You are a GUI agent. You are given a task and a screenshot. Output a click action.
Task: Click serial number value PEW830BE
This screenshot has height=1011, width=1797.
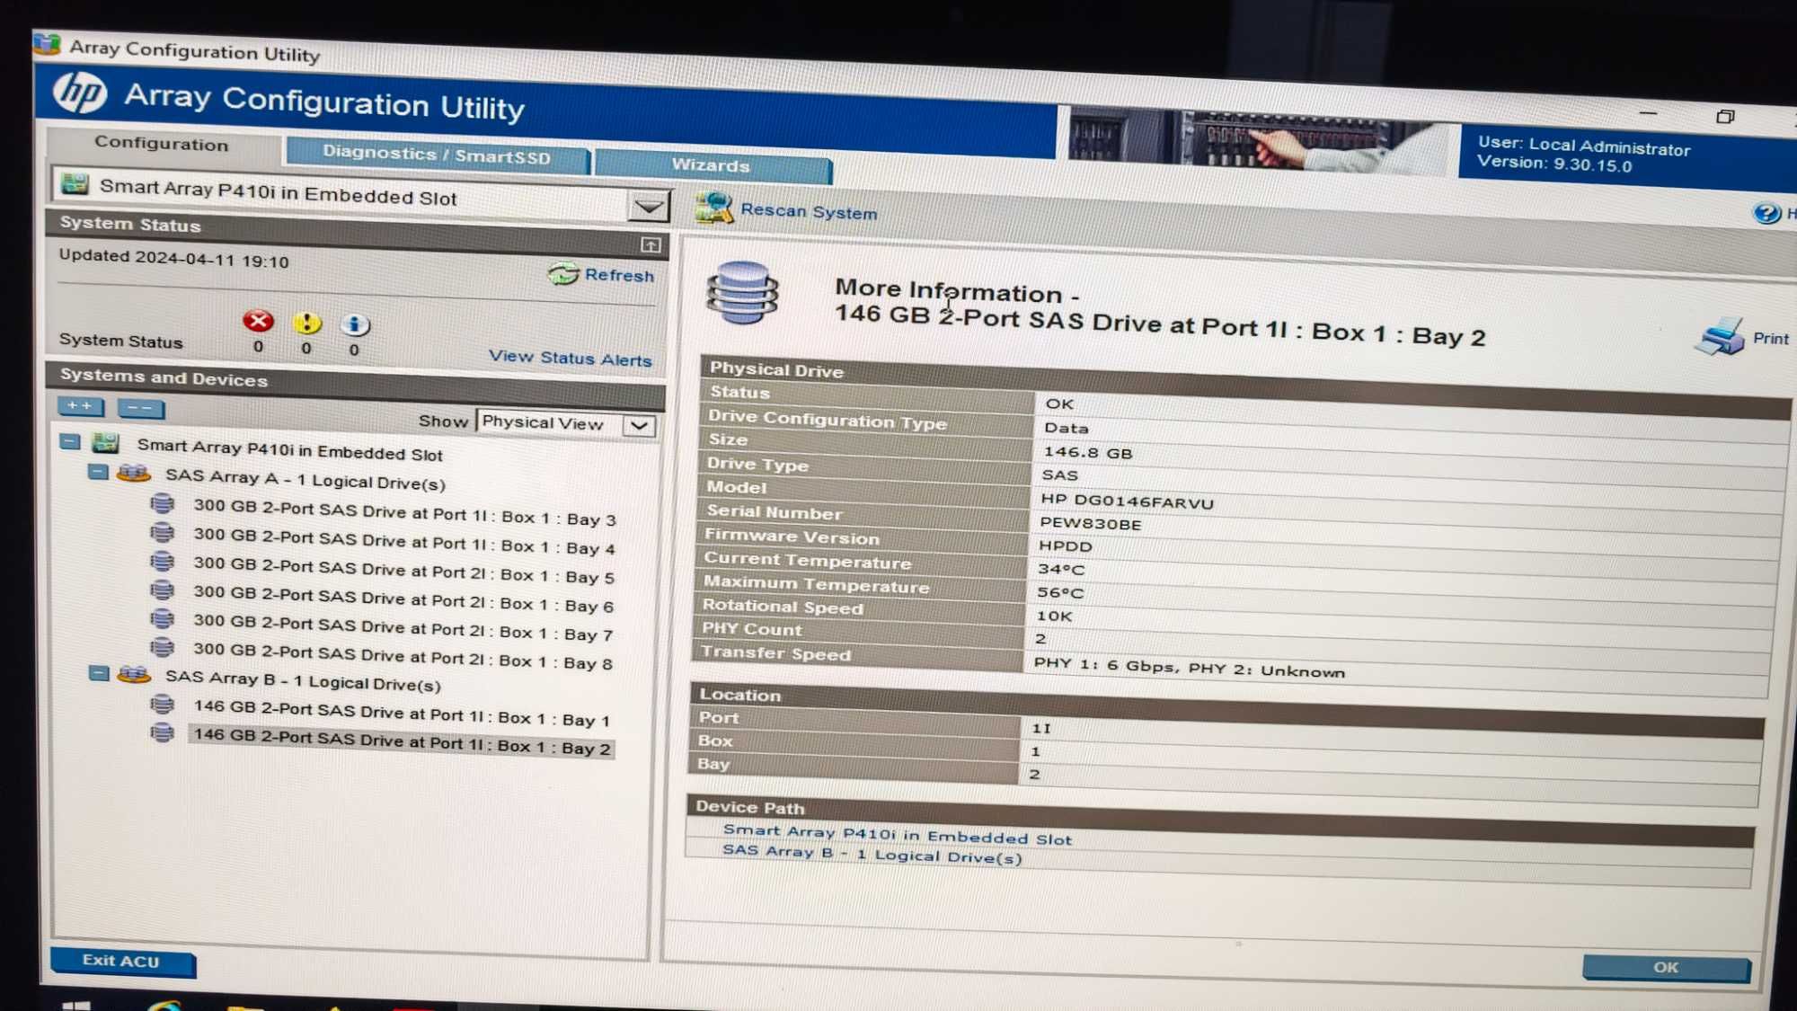(1091, 524)
